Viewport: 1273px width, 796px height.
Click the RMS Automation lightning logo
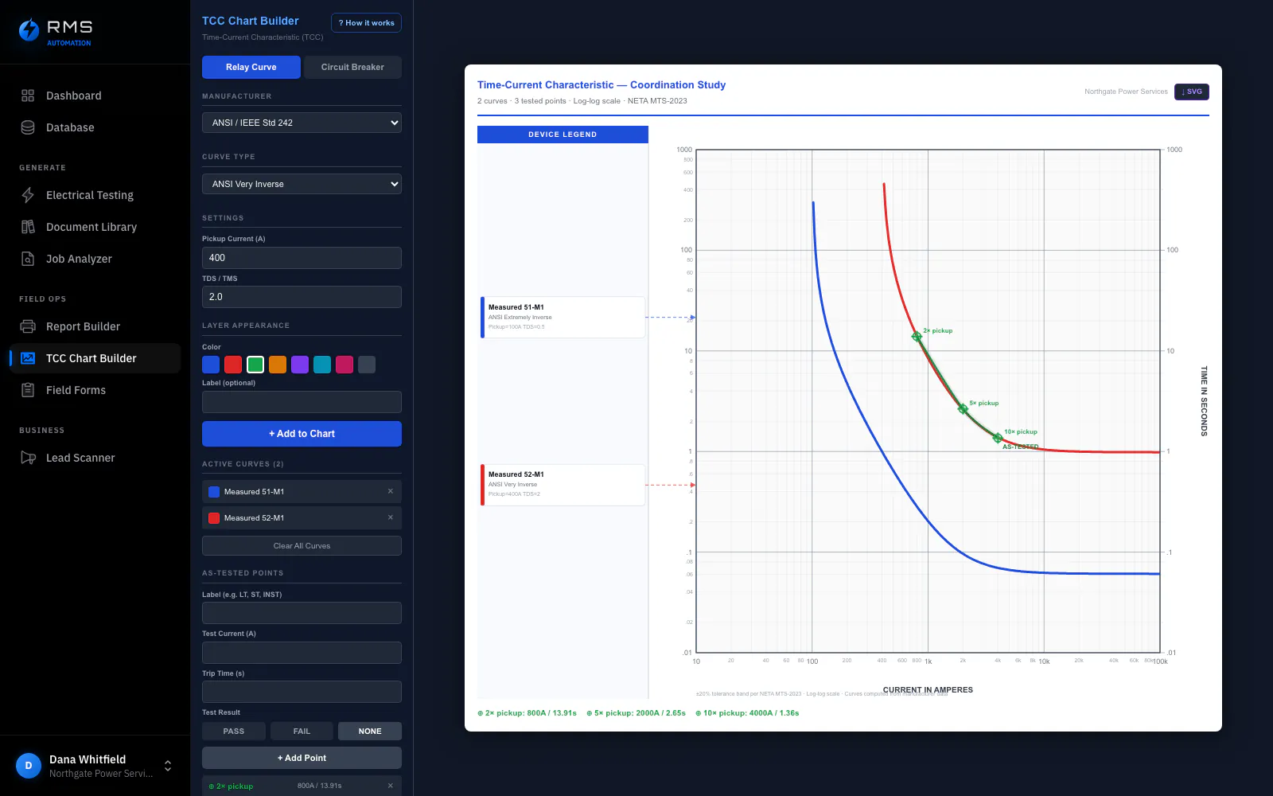(29, 30)
